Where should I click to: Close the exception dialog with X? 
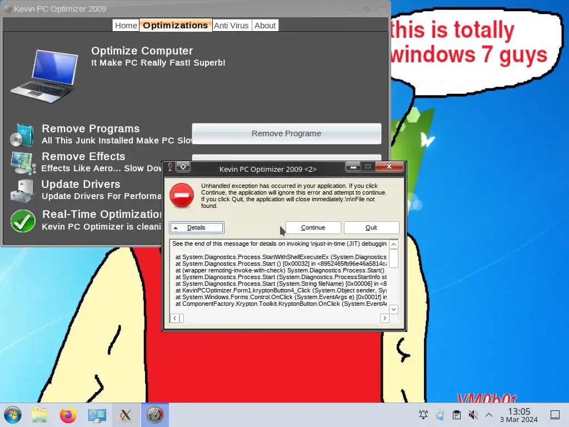click(x=390, y=166)
